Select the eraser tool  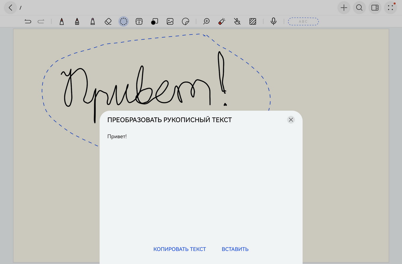tap(108, 22)
